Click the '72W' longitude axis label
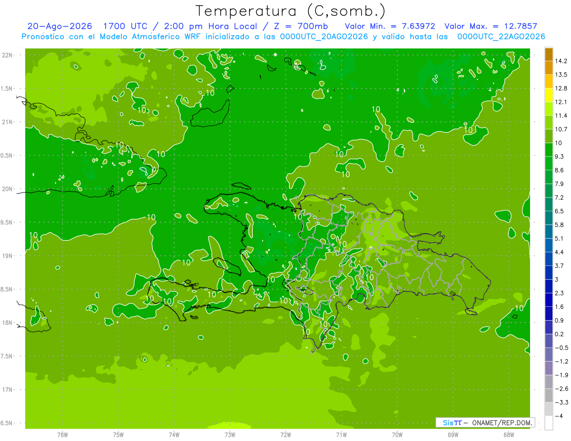Screen dimensions: 571x441 click(x=285, y=434)
